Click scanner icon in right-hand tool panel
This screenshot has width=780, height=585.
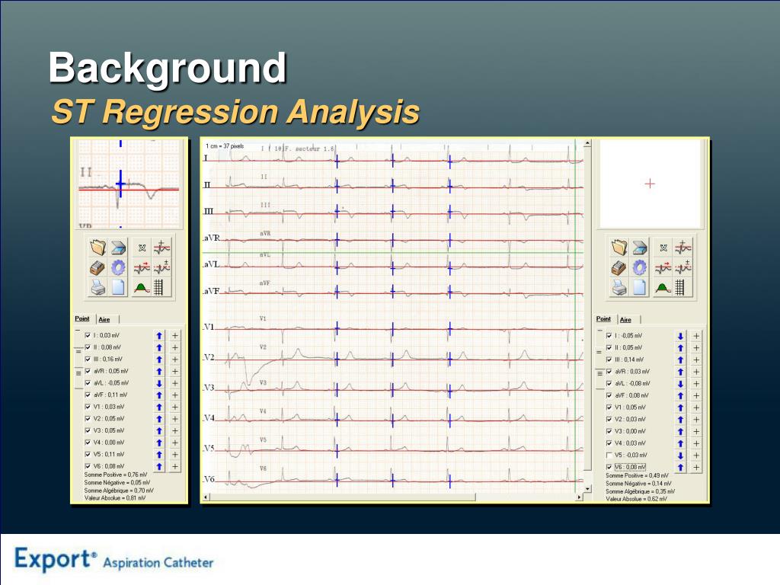tap(640, 248)
